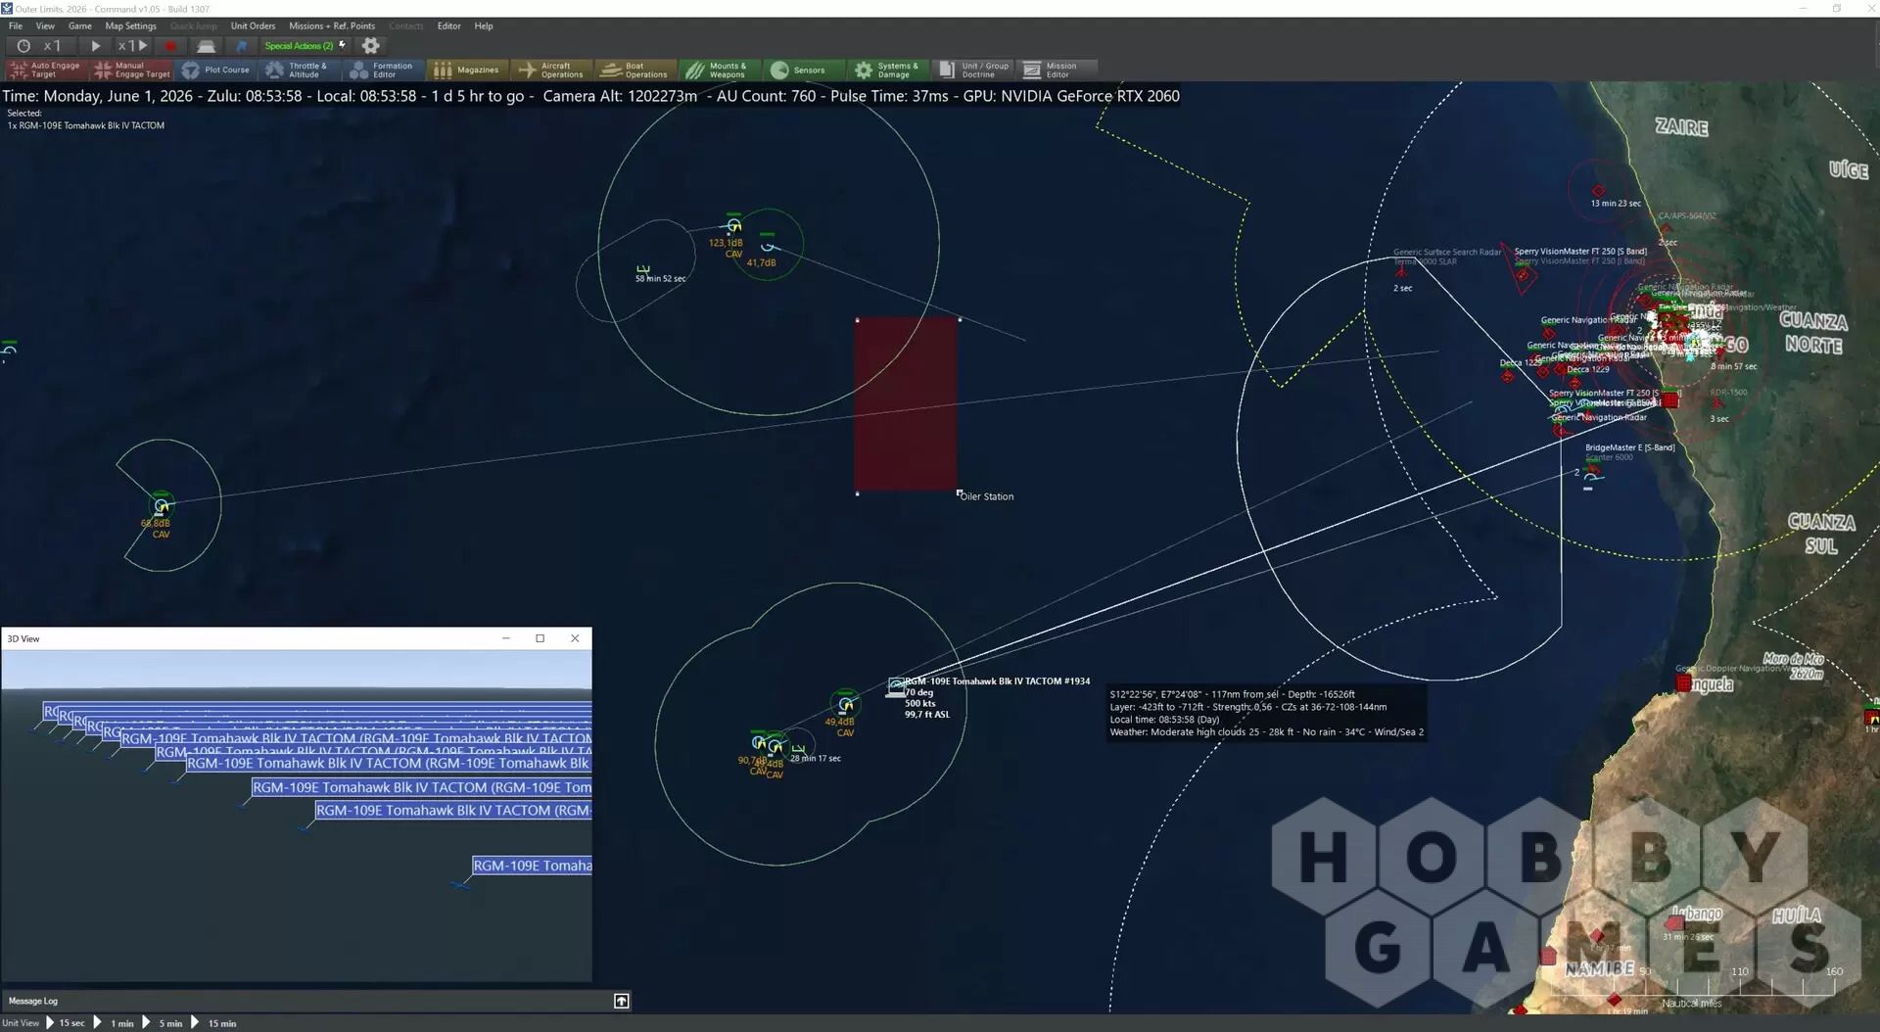This screenshot has width=1880, height=1032.
Task: Open Plot Course tool
Action: [x=216, y=70]
